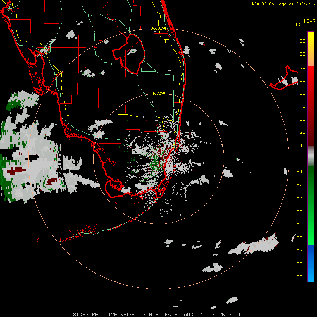Click the -30 knot scale label
The width and height of the screenshot is (317, 317).
[301, 198]
